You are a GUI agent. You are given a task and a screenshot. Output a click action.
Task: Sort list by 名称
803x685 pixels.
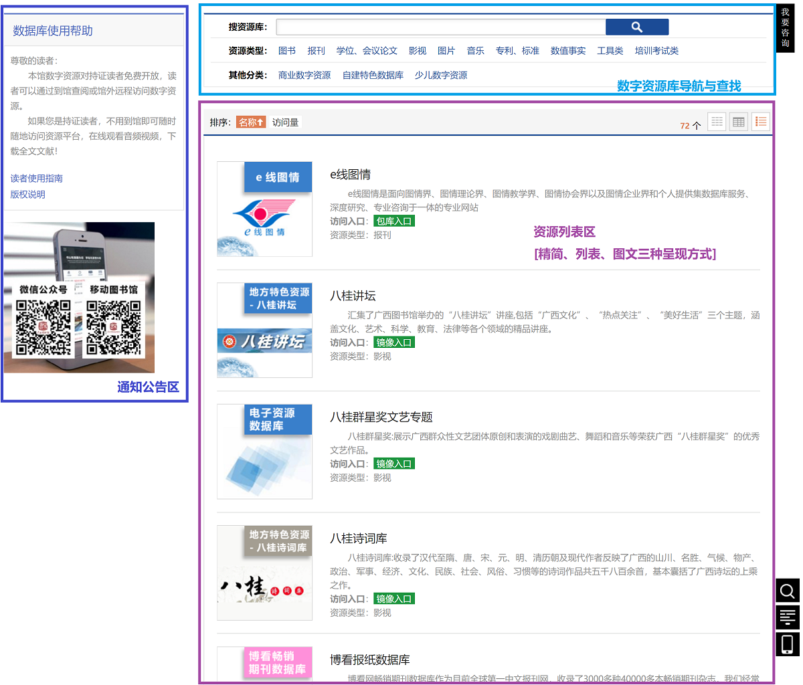coord(251,122)
